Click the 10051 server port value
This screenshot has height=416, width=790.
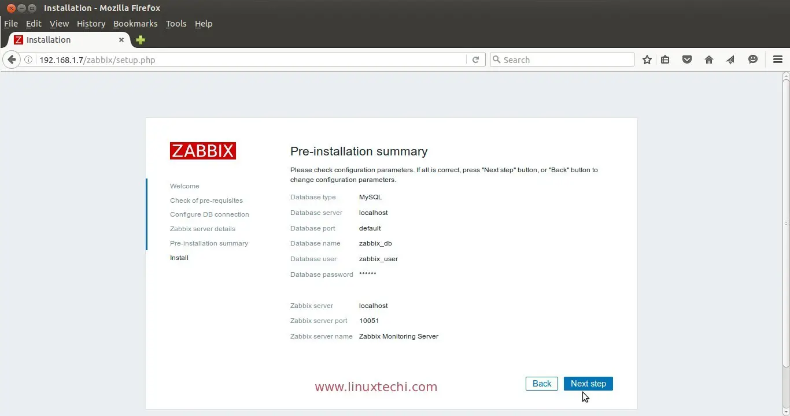(369, 321)
